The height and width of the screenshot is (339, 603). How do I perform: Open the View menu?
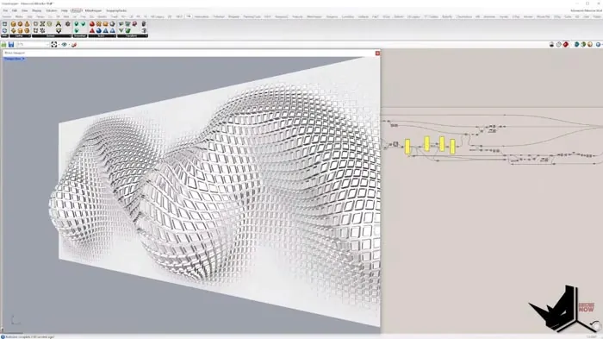tap(24, 10)
